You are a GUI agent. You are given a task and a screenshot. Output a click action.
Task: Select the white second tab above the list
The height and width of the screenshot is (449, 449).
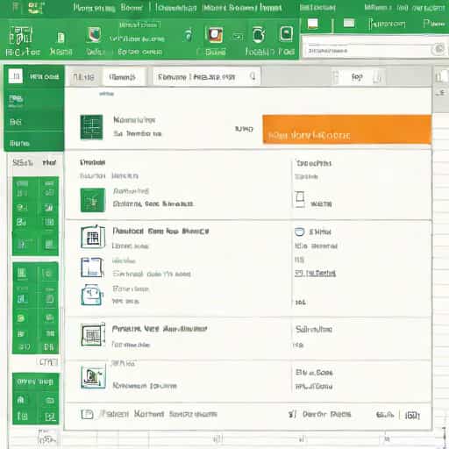(x=124, y=77)
